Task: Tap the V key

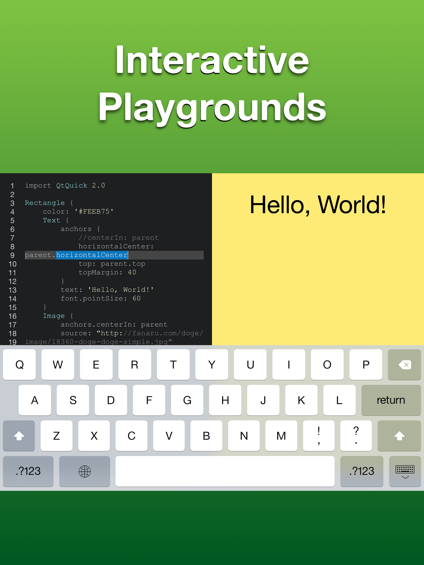Action: coord(169,436)
